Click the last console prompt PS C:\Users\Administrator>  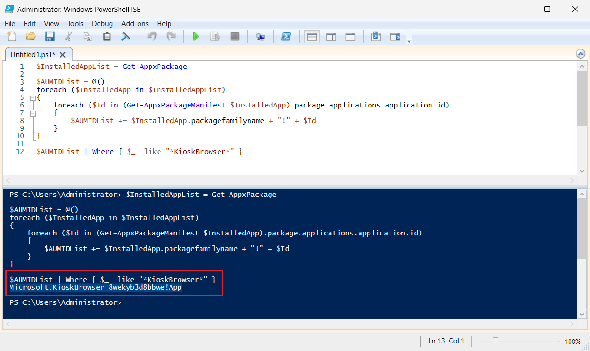66,302
